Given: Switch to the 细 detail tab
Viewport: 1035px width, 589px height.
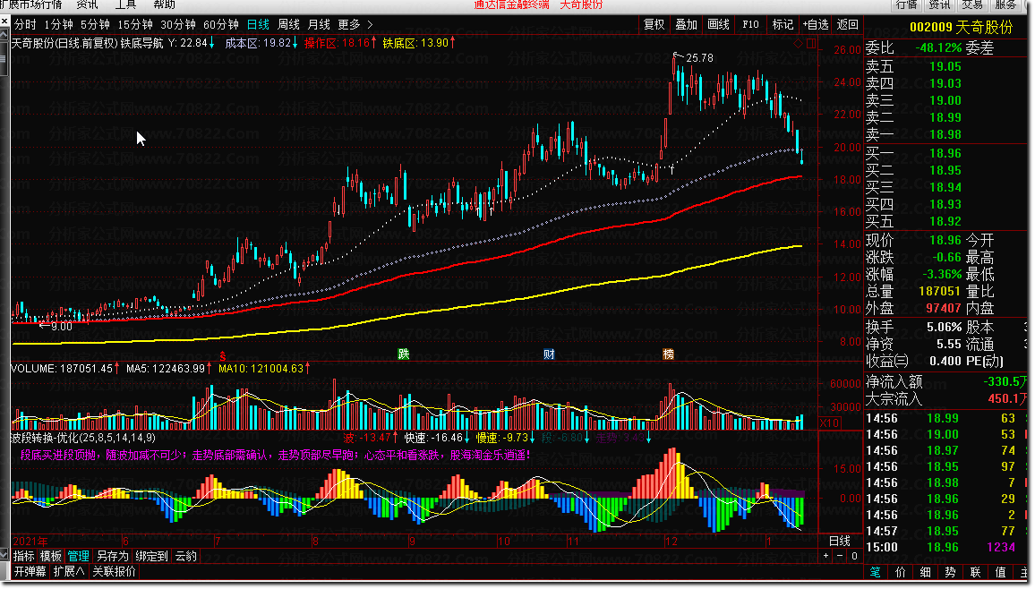Looking at the screenshot, I should click(926, 572).
